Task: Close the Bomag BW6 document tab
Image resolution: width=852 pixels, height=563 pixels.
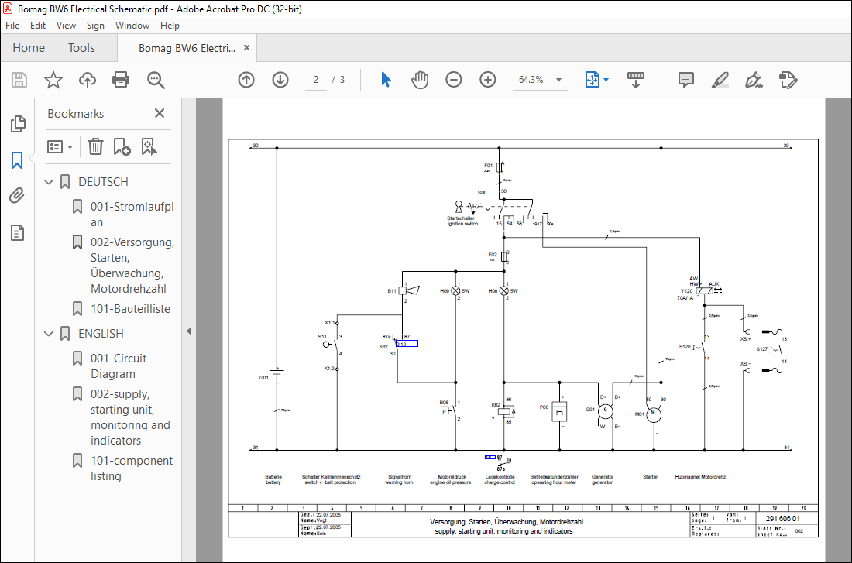Action: point(246,48)
